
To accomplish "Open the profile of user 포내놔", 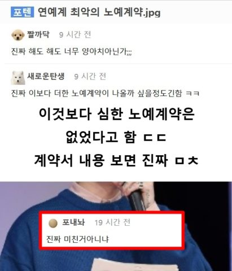I will (73, 222).
